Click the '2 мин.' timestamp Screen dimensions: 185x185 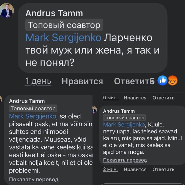pyautogui.click(x=110, y=170)
